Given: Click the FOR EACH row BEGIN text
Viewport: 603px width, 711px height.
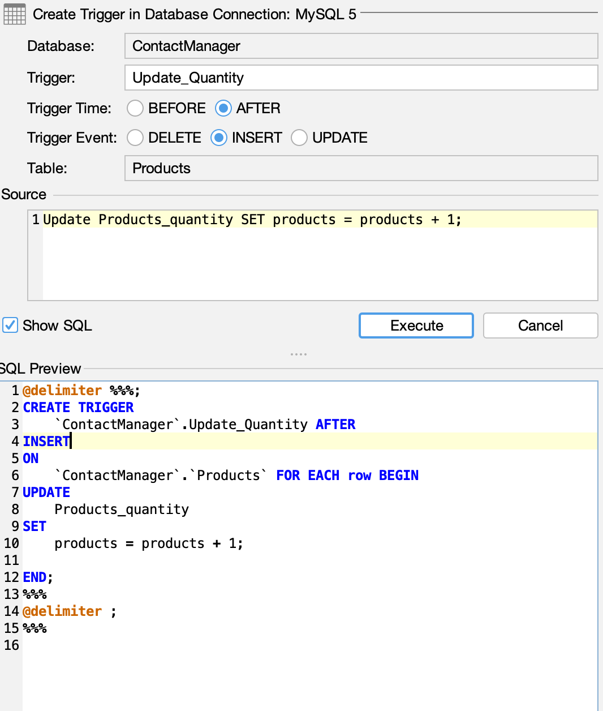Looking at the screenshot, I should click(x=347, y=476).
